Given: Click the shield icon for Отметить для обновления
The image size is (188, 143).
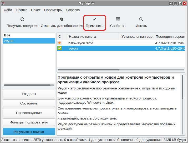Looking at the screenshot, I should click(62, 19).
